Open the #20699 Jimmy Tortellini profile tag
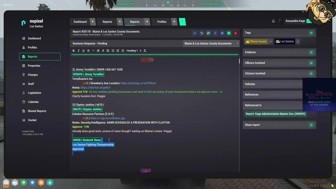Image resolution: width=336 pixels, height=189 pixels. (88, 74)
